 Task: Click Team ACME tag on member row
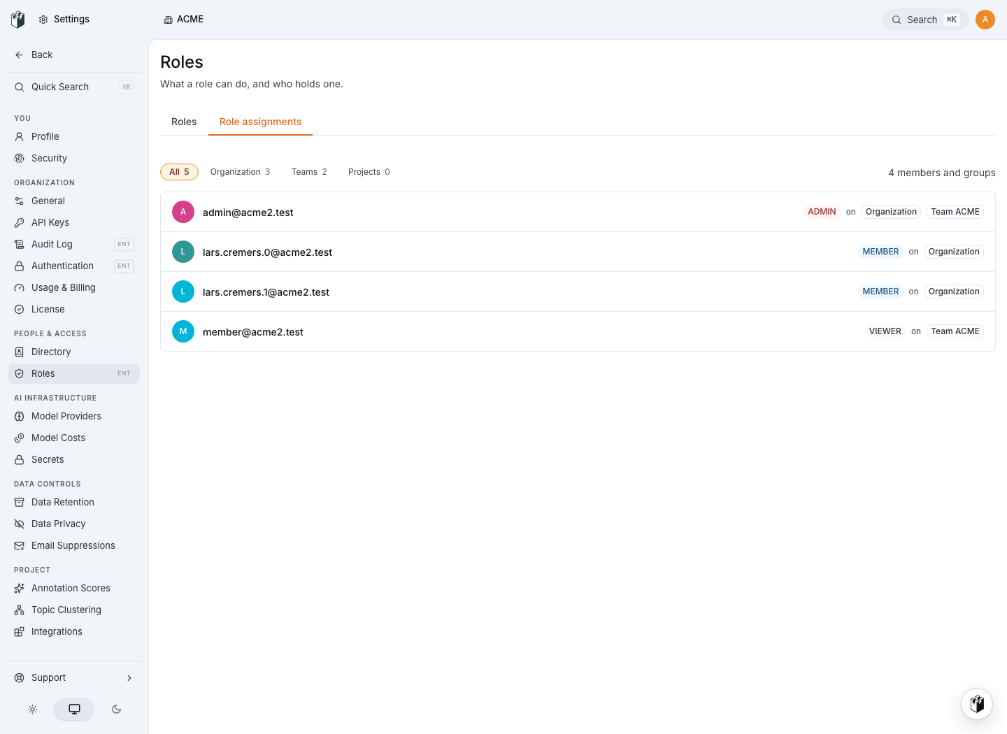(955, 331)
